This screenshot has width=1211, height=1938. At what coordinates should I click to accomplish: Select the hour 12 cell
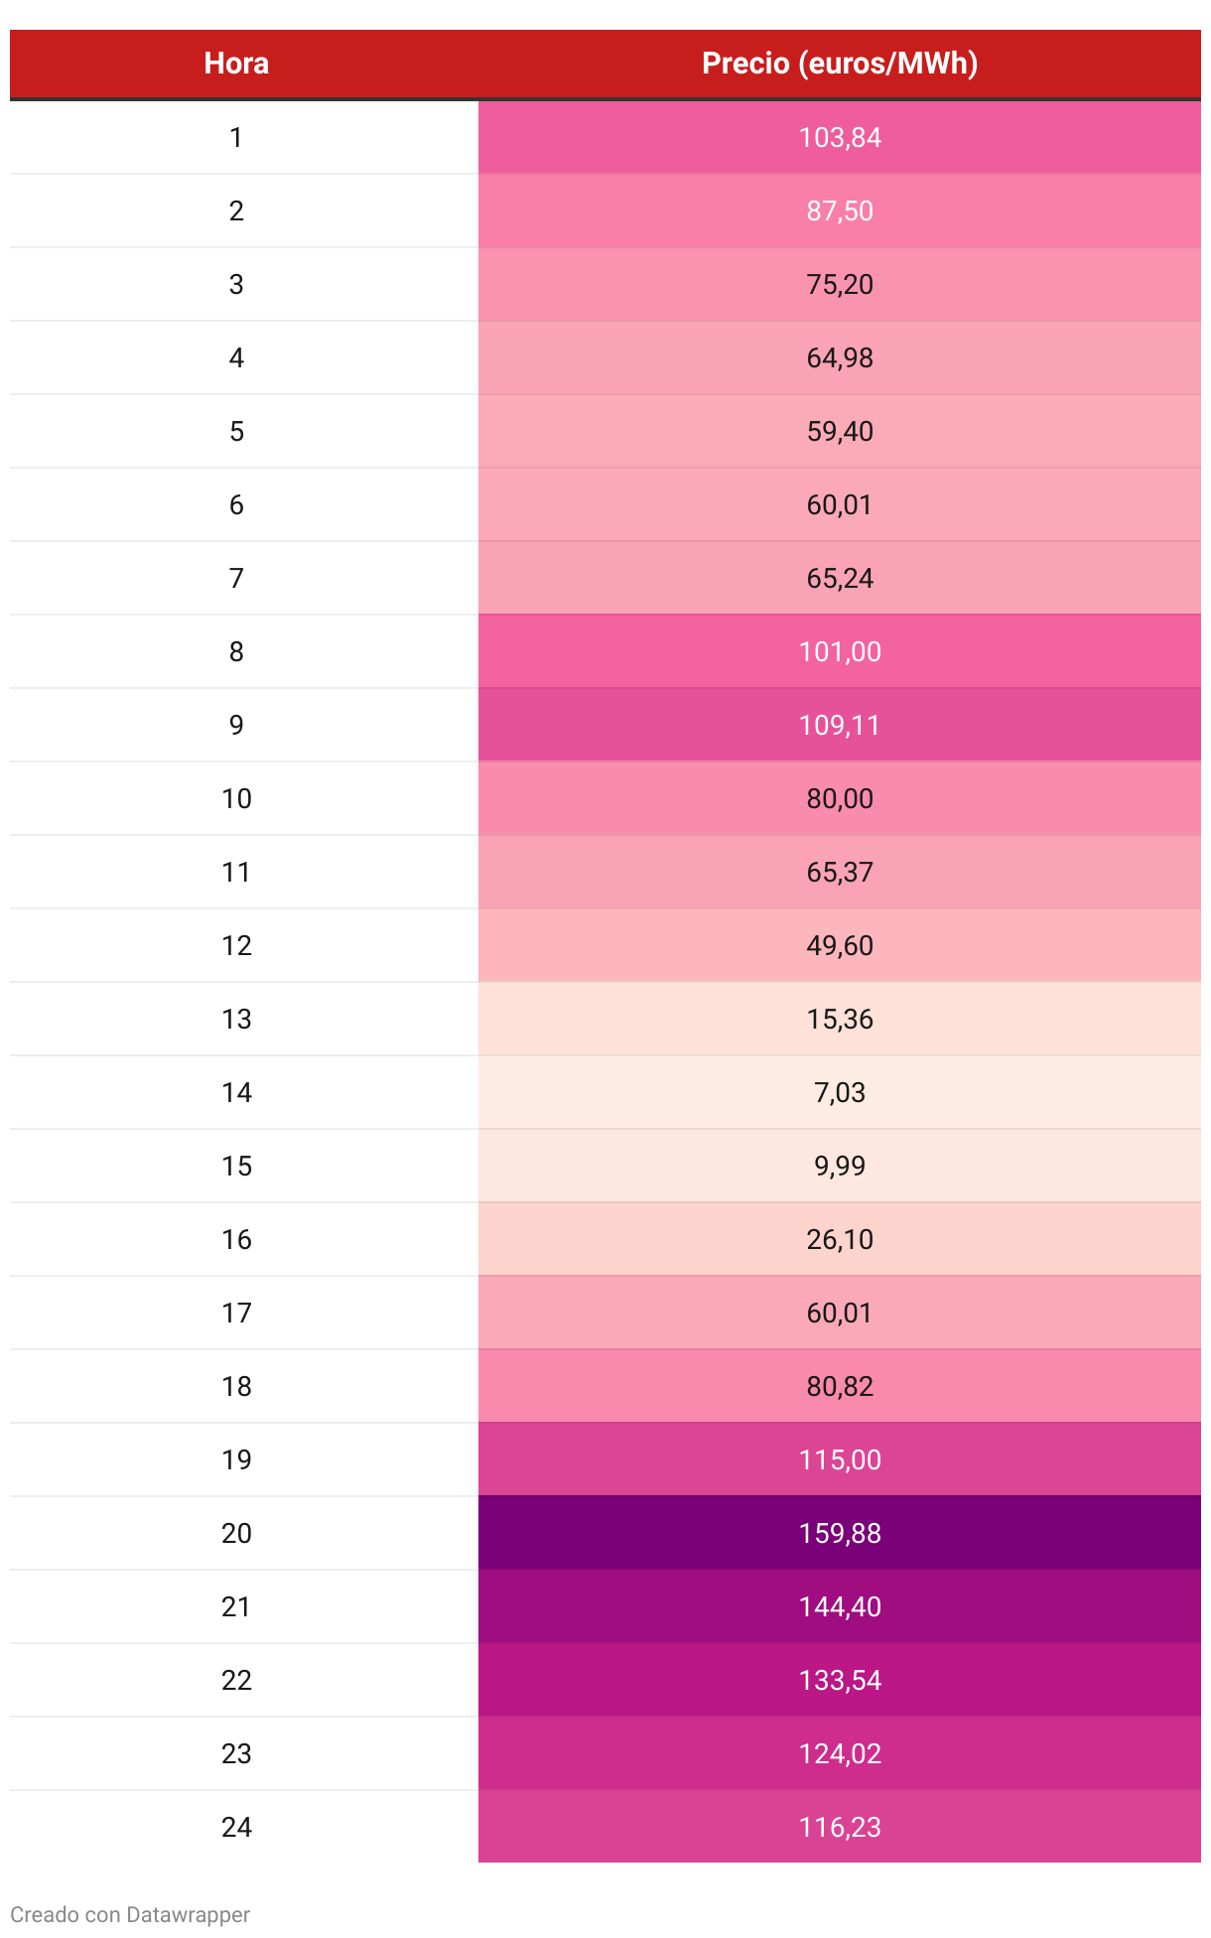pos(236,945)
